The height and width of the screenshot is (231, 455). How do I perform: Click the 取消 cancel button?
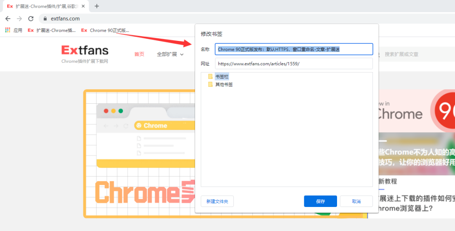click(356, 201)
